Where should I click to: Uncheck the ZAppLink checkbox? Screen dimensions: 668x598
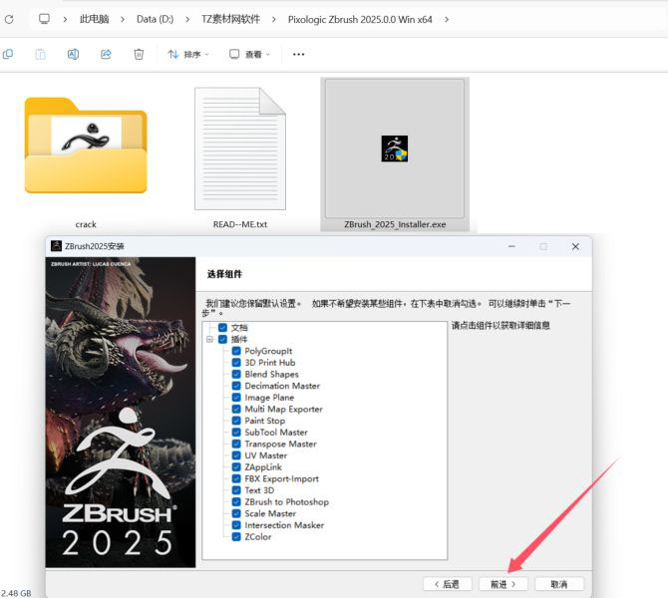pyautogui.click(x=236, y=466)
